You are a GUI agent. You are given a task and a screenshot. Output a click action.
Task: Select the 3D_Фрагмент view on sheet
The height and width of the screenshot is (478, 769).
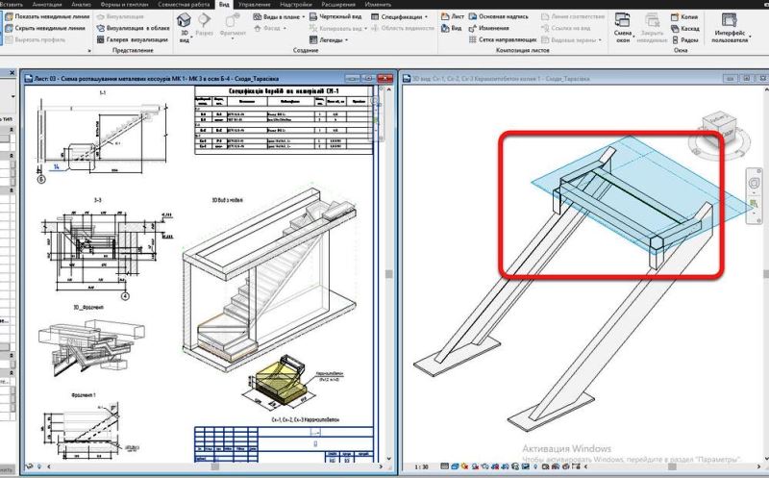tap(90, 346)
